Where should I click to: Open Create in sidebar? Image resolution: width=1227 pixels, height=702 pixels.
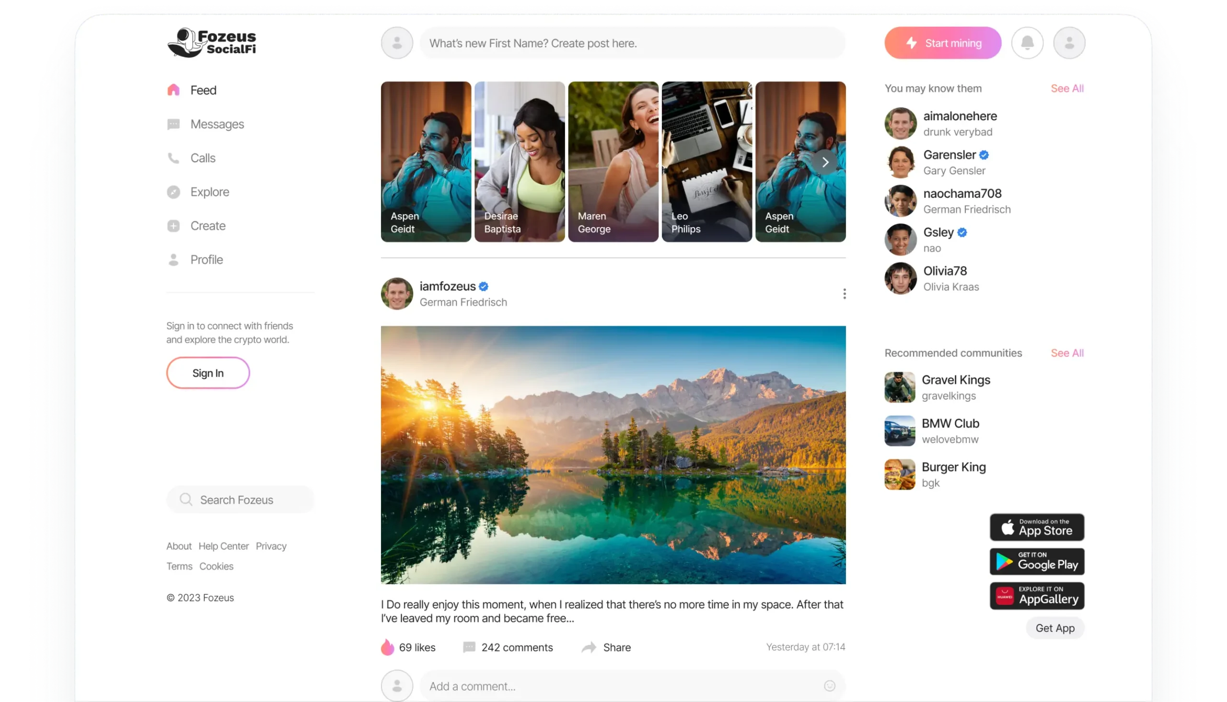point(196,226)
